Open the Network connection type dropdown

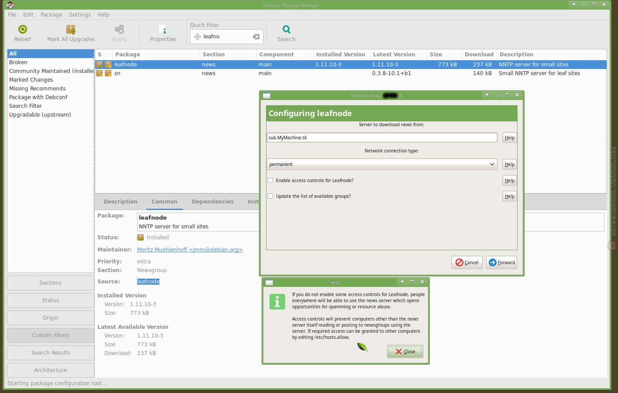coord(382,164)
